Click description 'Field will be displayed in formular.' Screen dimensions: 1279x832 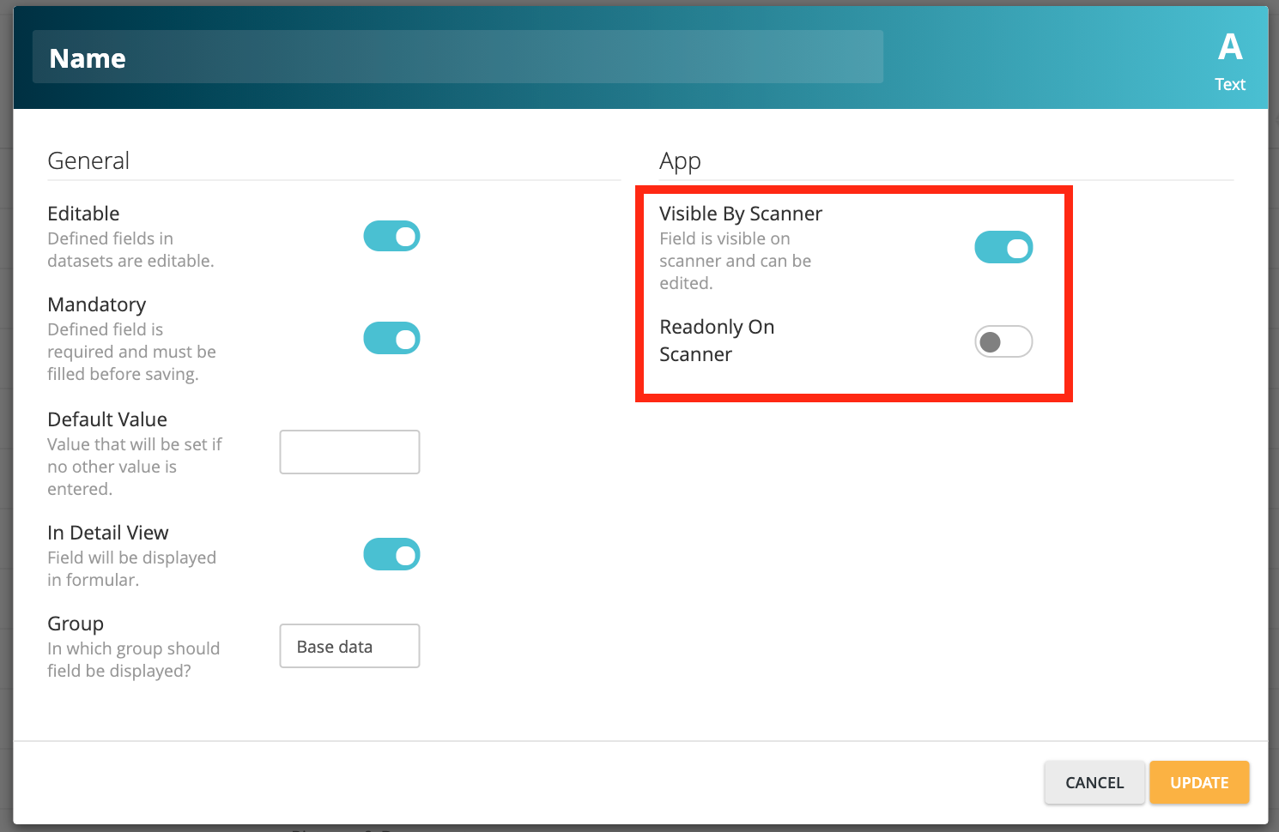coord(132,569)
